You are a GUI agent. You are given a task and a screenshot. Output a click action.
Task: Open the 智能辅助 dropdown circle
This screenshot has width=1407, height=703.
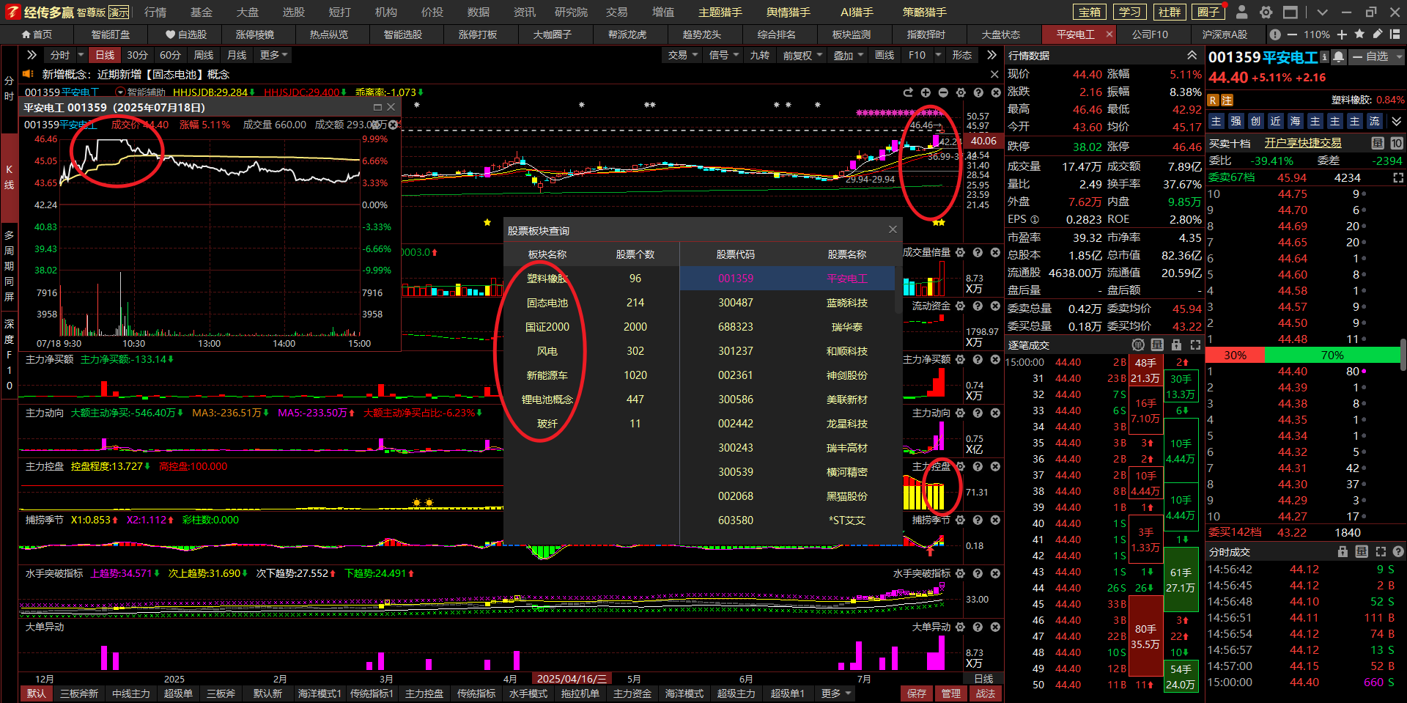coord(120,92)
